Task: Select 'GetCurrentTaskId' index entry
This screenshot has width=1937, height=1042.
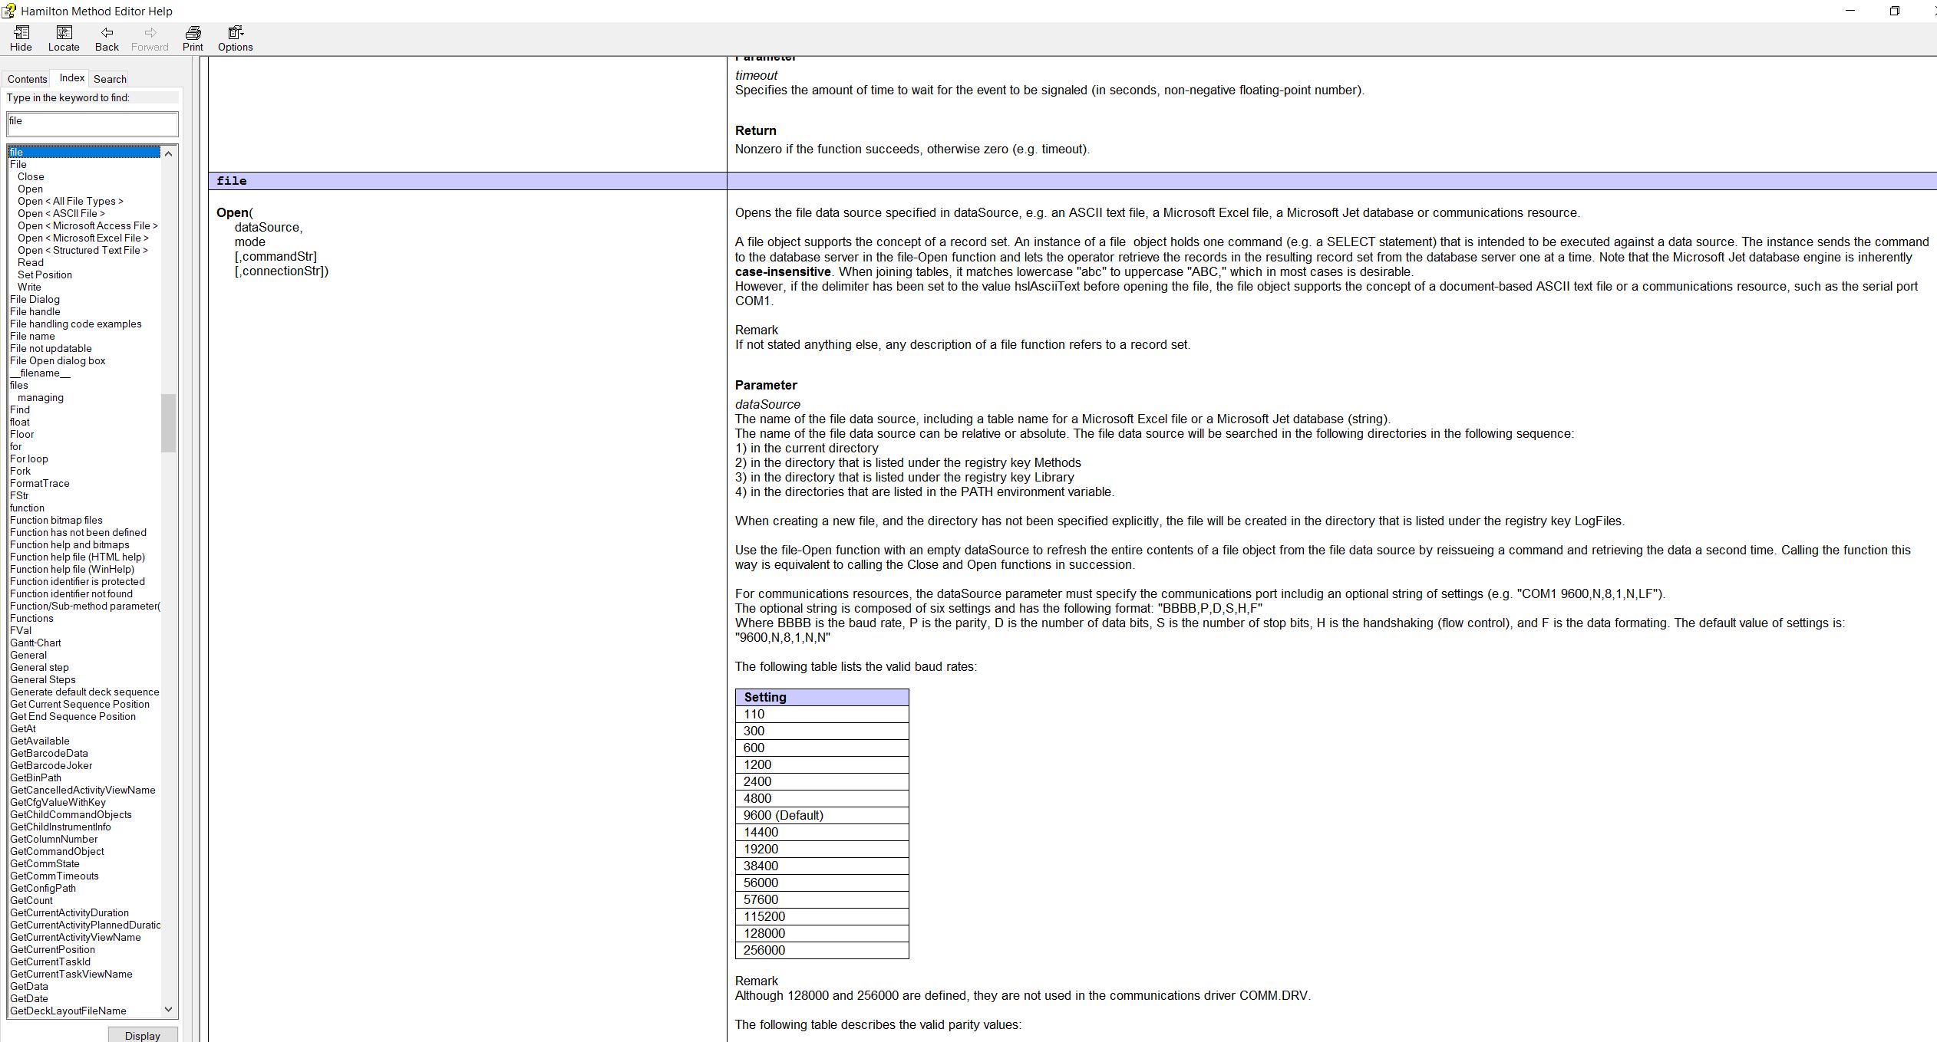Action: coord(50,961)
